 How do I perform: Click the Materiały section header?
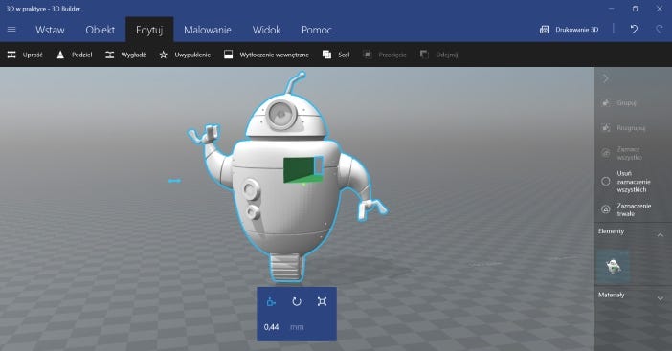611,295
